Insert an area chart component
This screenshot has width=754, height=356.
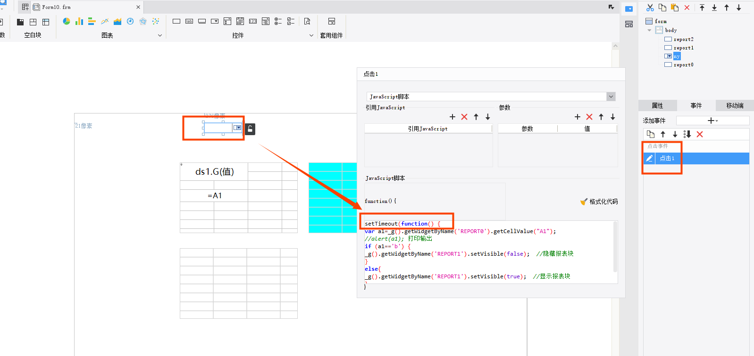[x=117, y=22]
